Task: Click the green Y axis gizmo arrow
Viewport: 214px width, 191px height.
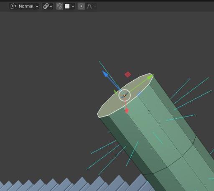Action: click(x=150, y=77)
